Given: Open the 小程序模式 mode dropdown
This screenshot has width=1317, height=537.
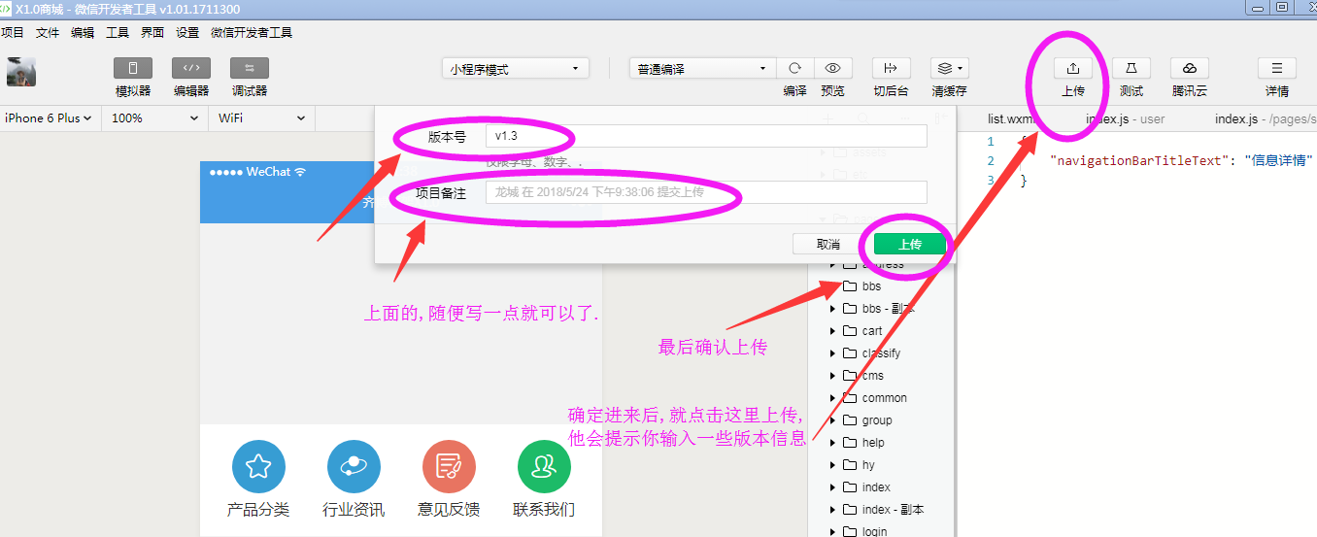Looking at the screenshot, I should (x=516, y=69).
